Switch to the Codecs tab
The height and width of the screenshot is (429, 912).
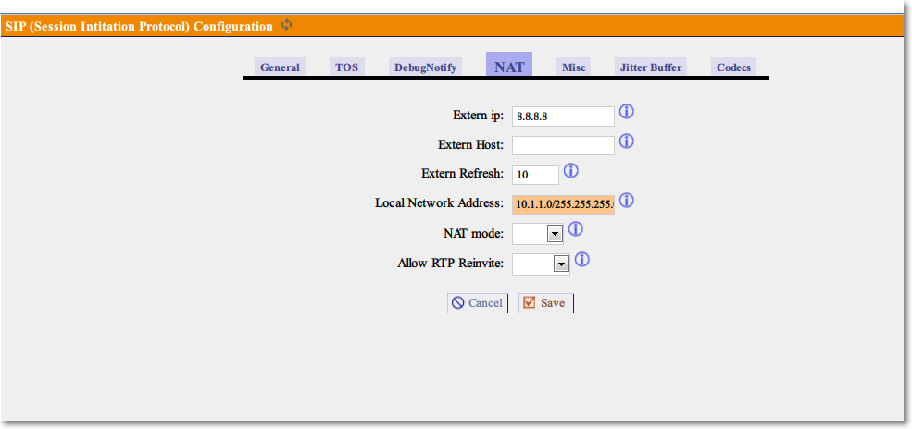pos(733,67)
